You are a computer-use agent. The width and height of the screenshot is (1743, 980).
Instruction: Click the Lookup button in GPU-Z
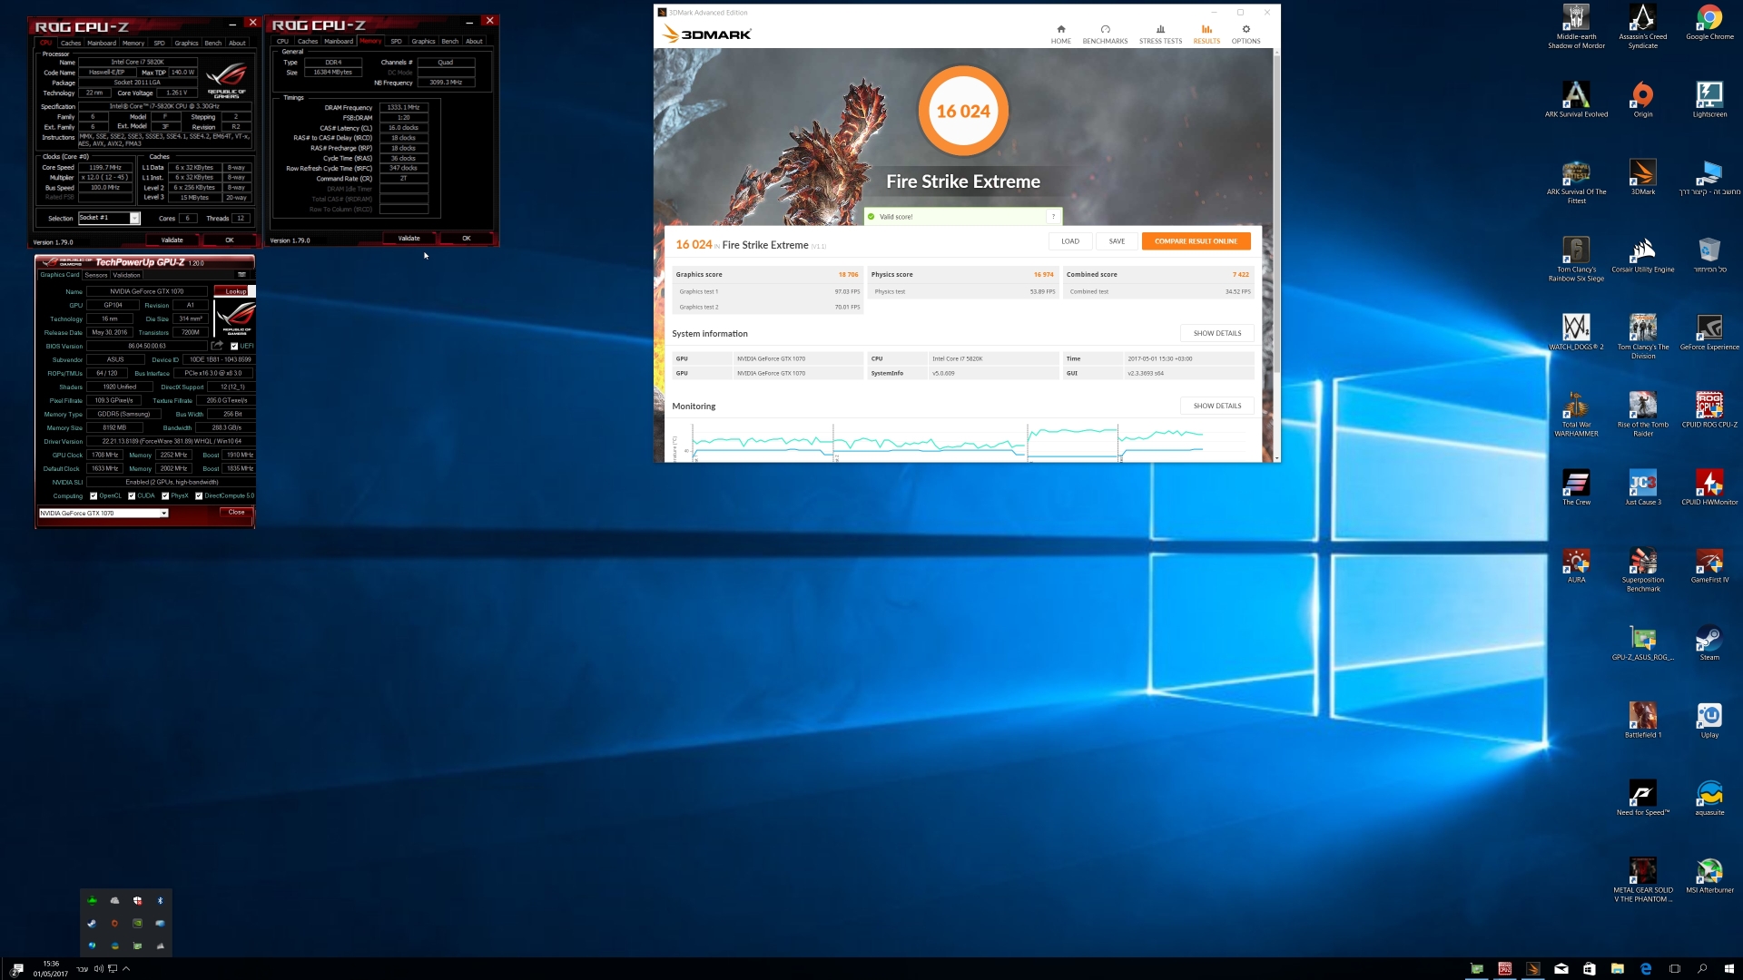(235, 291)
